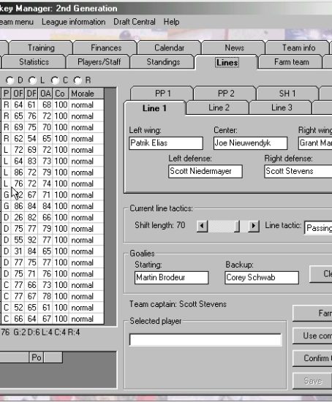Image resolution: width=332 pixels, height=402 pixels.
Task: Select the R position radio button
Action: pos(78,80)
